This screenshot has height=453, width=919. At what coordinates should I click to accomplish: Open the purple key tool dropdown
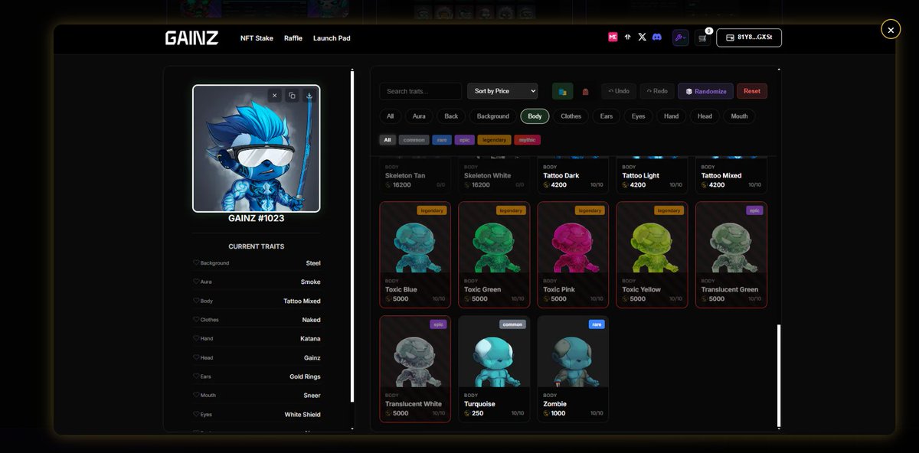[680, 37]
